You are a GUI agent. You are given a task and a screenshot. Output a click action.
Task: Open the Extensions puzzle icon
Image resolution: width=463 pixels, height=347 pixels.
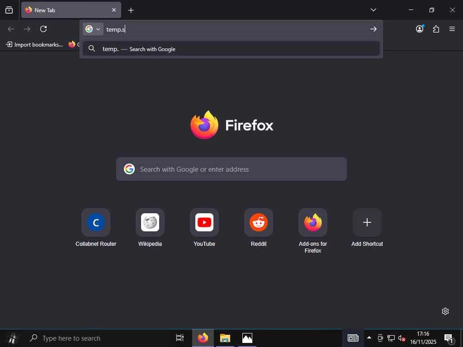[436, 29]
